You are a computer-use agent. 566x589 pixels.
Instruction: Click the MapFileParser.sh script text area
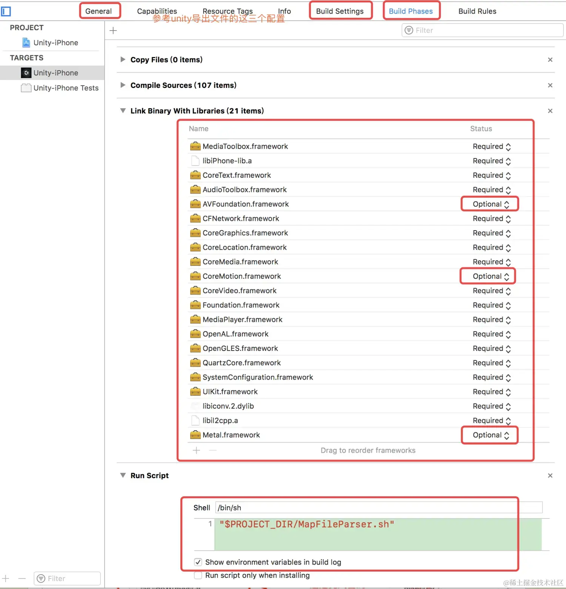[378, 534]
